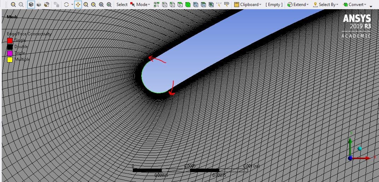
Task: Click the last magnifier icon before Select
Action: pos(109,4)
